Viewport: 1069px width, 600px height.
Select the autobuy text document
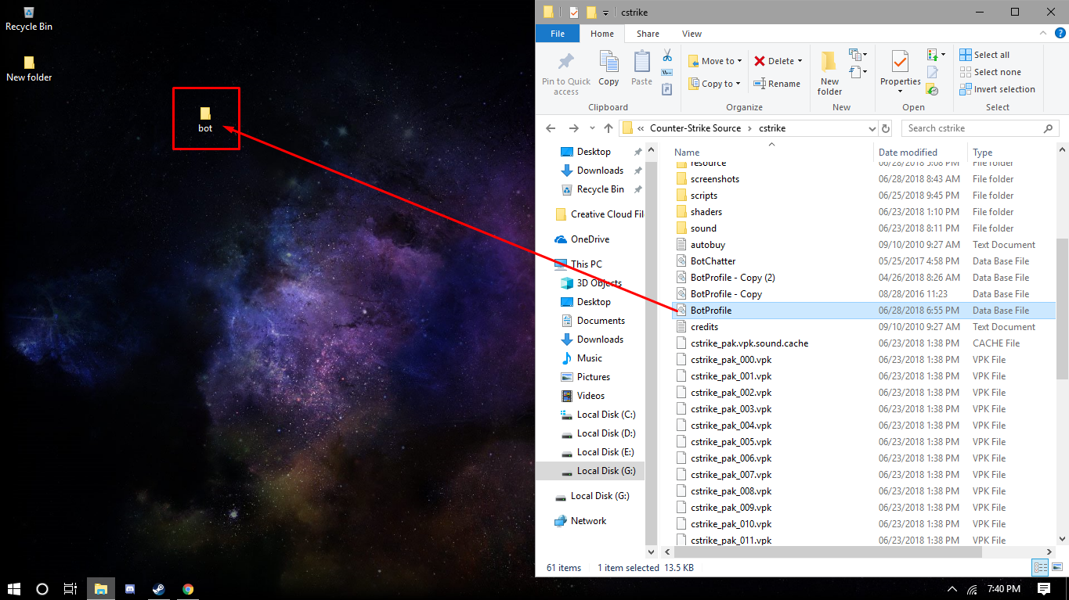(x=708, y=245)
